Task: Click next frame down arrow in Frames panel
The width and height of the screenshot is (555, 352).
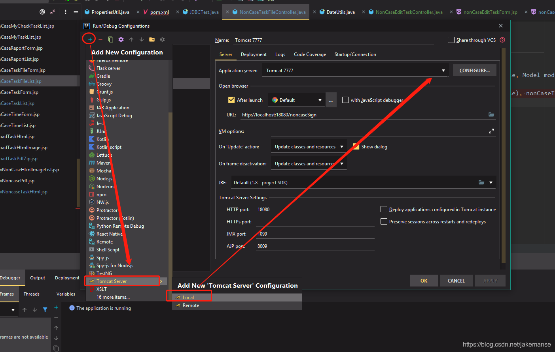Action: click(x=35, y=310)
